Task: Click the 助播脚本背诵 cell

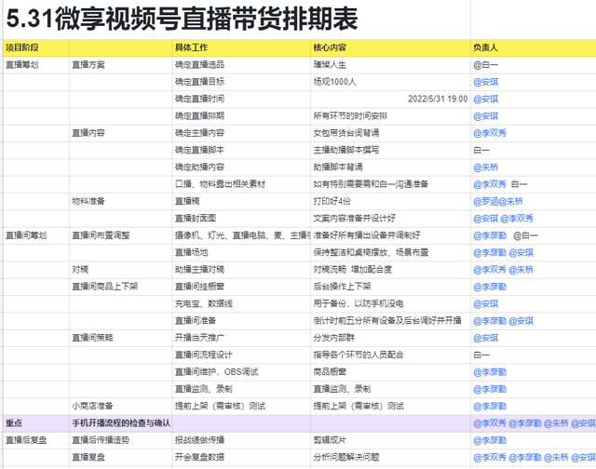Action: point(390,167)
